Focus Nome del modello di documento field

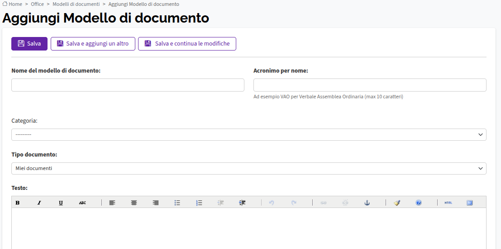coord(128,85)
